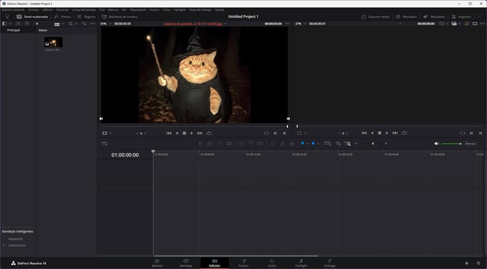Open blue flag color dropdown
Image resolution: width=487 pixels, height=269 pixels.
pyautogui.click(x=307, y=143)
